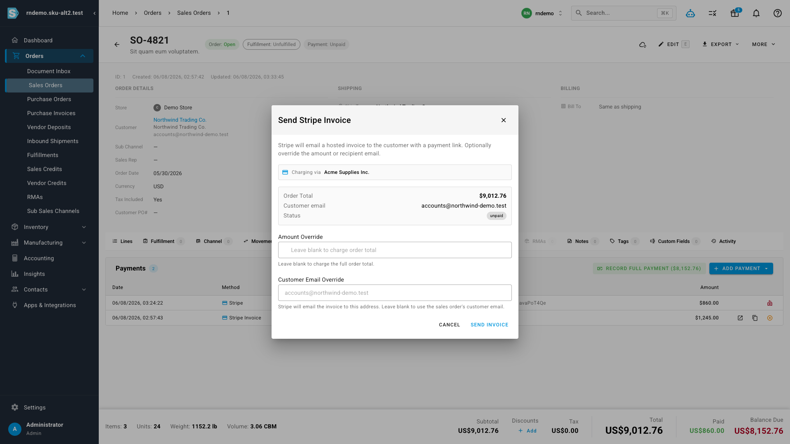
Task: Click the back arrow beside SO-4821
Action: click(x=117, y=44)
